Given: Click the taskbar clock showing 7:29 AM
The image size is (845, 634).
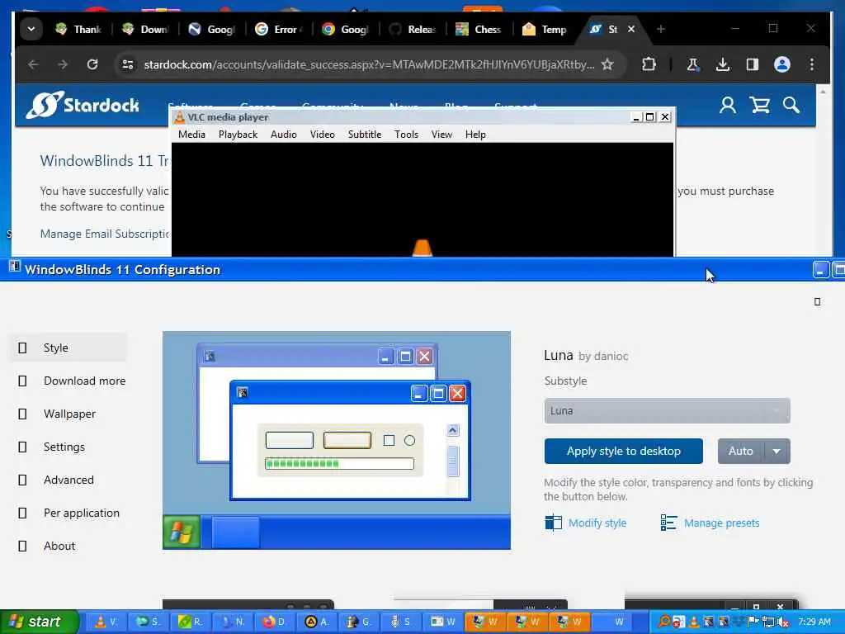Looking at the screenshot, I should point(814,622).
